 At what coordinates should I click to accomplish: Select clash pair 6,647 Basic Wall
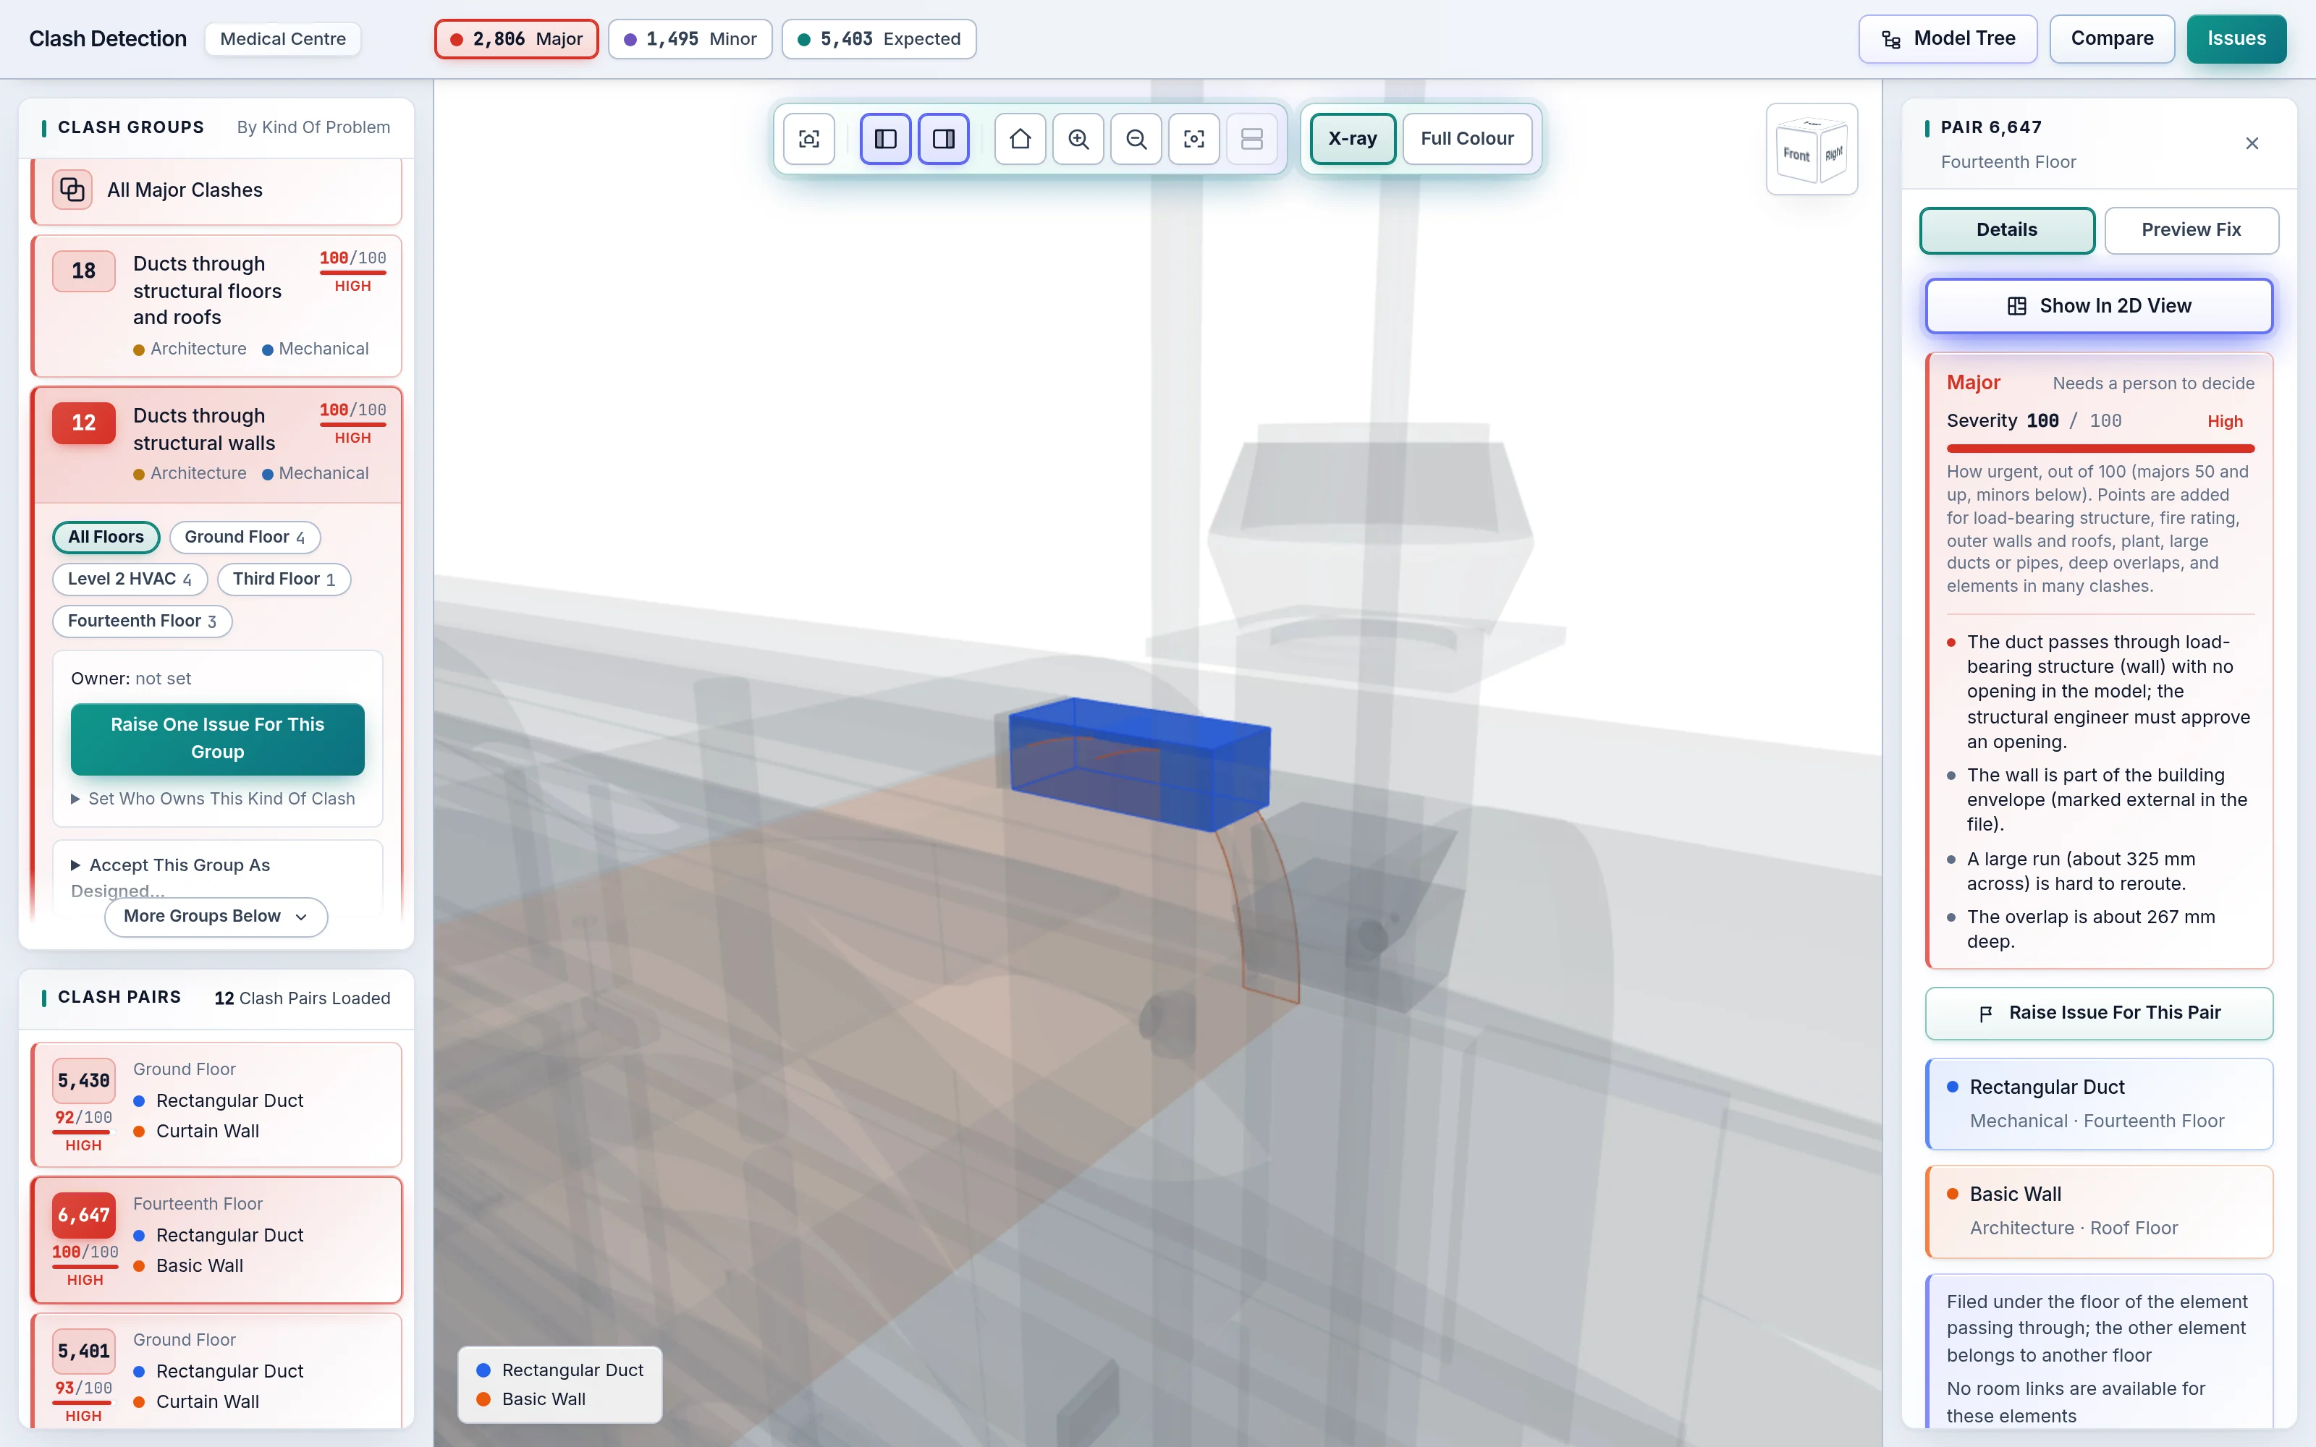(216, 1239)
